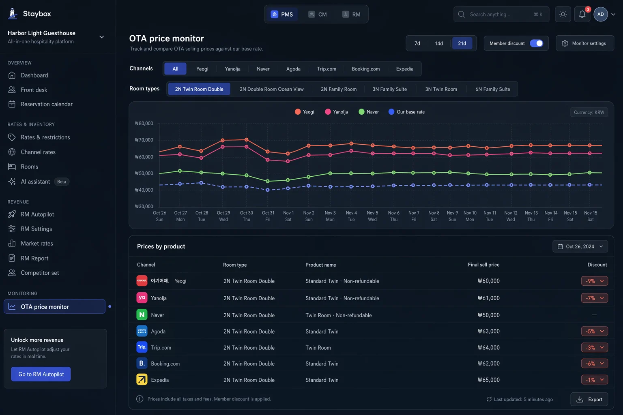Expand the -7% discount dropdown for Yanolja
The image size is (623, 415).
coord(595,298)
